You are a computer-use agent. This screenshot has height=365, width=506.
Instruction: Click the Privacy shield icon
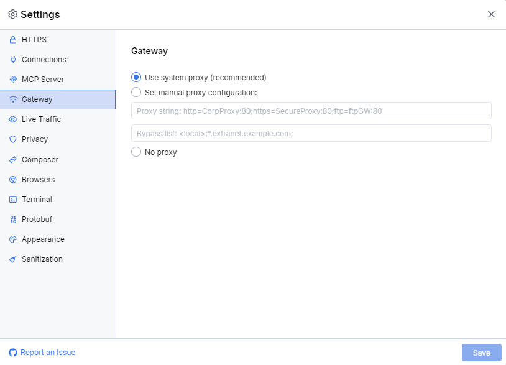[x=12, y=139]
